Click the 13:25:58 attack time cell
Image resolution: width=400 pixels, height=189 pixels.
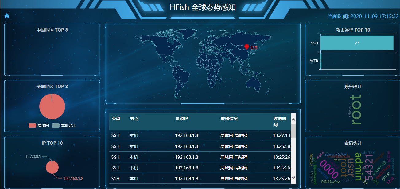[x=282, y=146]
